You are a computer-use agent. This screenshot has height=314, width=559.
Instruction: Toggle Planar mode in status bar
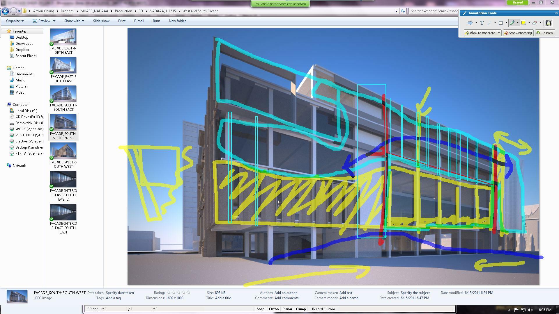287,309
